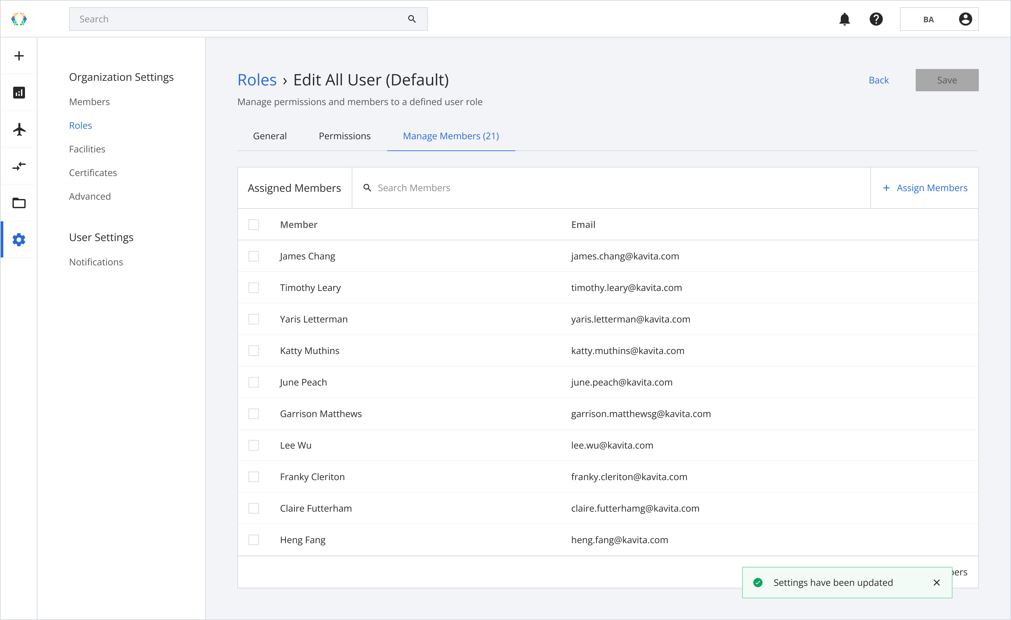Image resolution: width=1011 pixels, height=620 pixels.
Task: Open Facilities settings page
Action: [87, 149]
